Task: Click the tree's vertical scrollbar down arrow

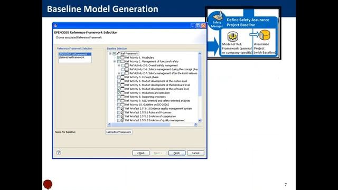Action: coord(200,120)
